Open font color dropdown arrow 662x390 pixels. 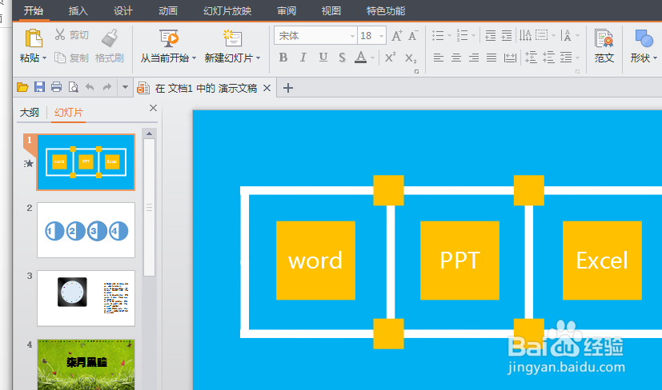coord(372,58)
